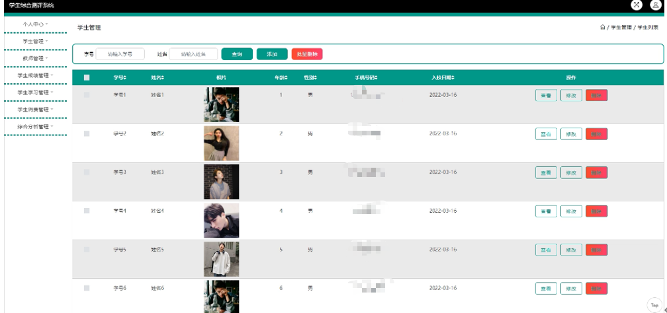
Task: Sort by 姓名 column sort icon
Action: [163, 78]
